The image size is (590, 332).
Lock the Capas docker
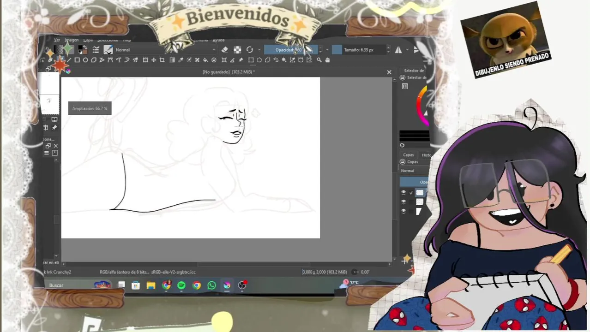(402, 162)
